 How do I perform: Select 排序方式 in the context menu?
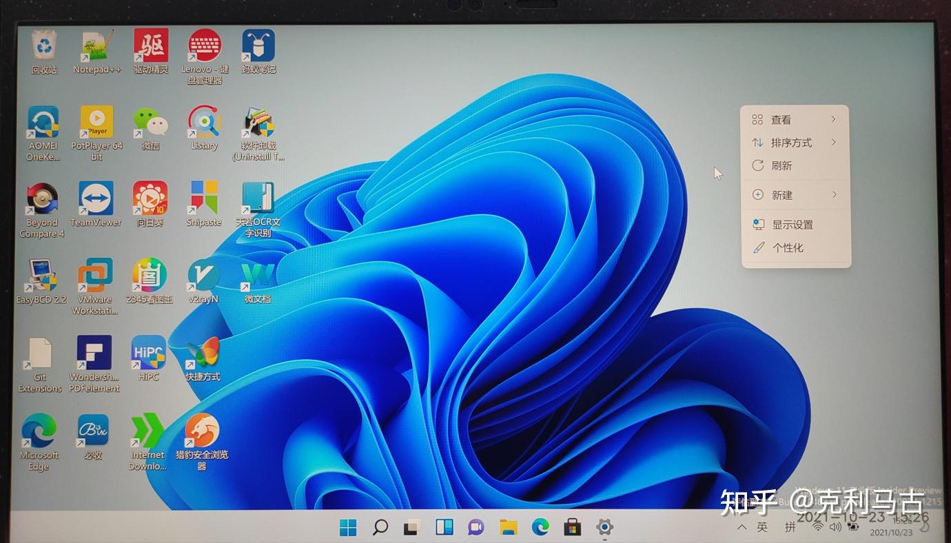[x=795, y=143]
